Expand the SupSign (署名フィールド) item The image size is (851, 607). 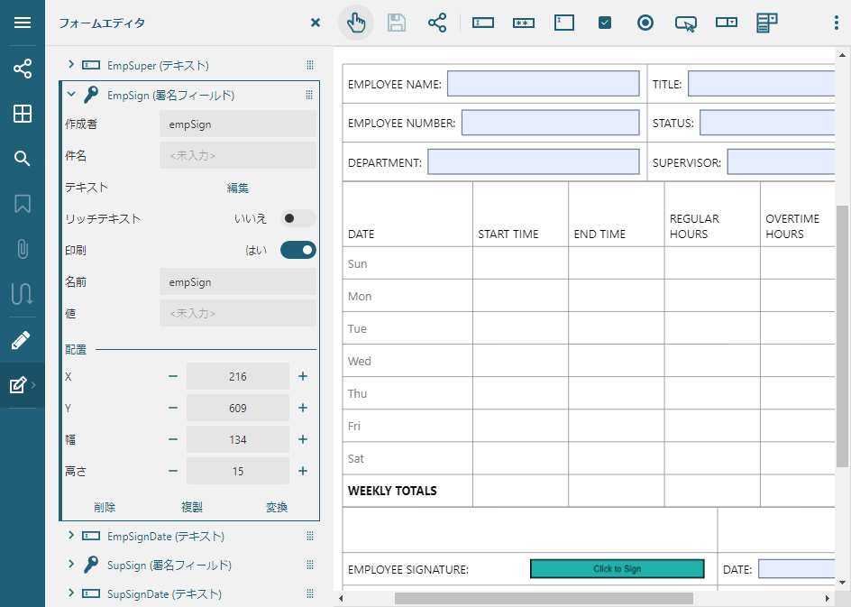[x=70, y=564]
